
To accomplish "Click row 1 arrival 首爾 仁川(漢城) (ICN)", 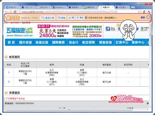I will coord(82,73).
